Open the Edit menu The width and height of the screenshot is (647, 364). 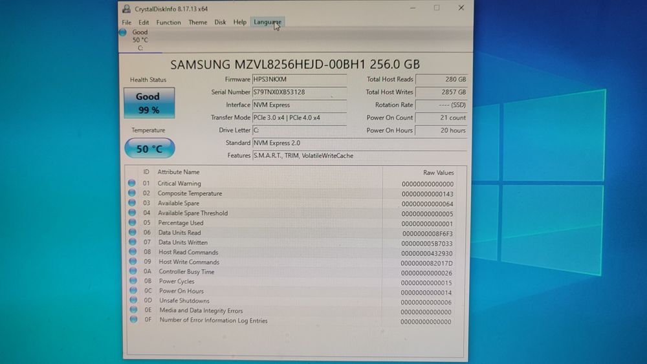pyautogui.click(x=144, y=22)
